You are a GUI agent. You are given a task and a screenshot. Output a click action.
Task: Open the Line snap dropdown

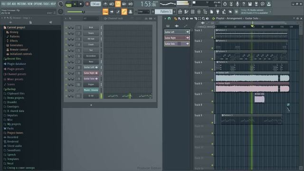(143, 12)
